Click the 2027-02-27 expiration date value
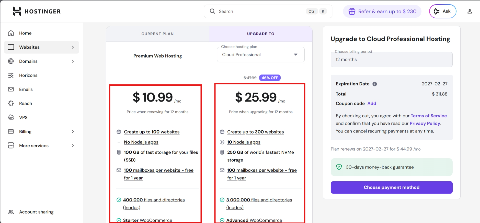Viewport: 480px width, 223px height. 435,84
